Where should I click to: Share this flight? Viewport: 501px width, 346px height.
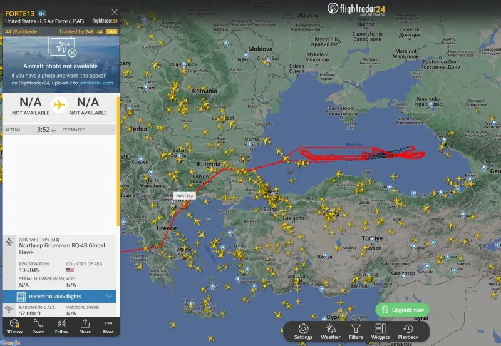tap(85, 326)
